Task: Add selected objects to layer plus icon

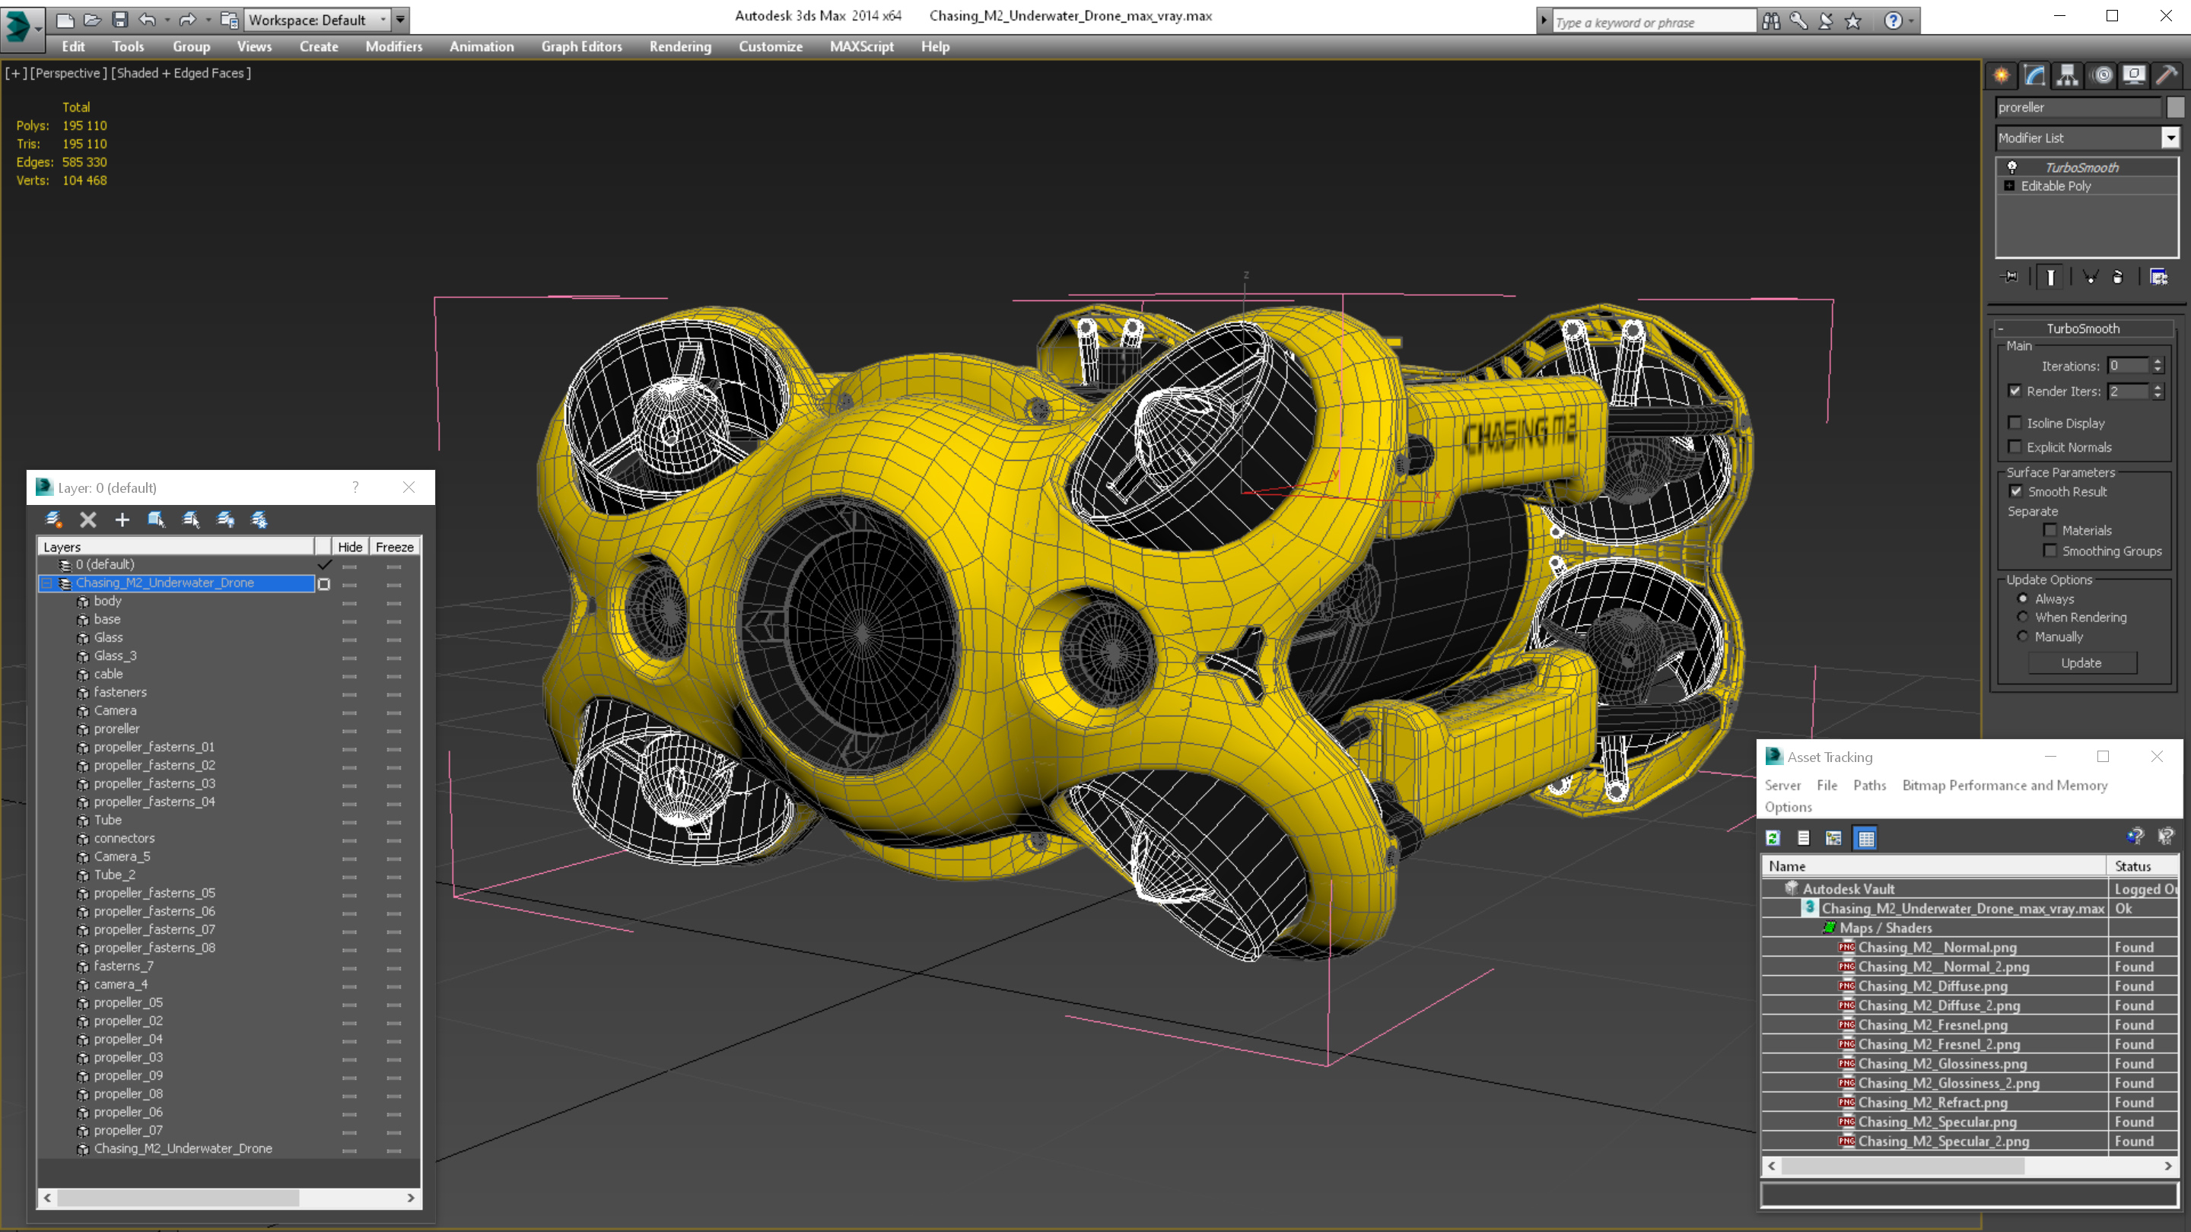Action: [x=122, y=519]
